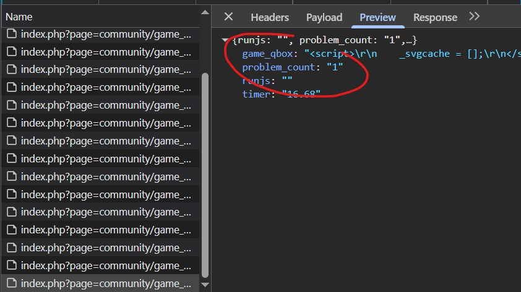Toggle the sort arrow in Name column
This screenshot has height=292, width=521.
(x=203, y=12)
